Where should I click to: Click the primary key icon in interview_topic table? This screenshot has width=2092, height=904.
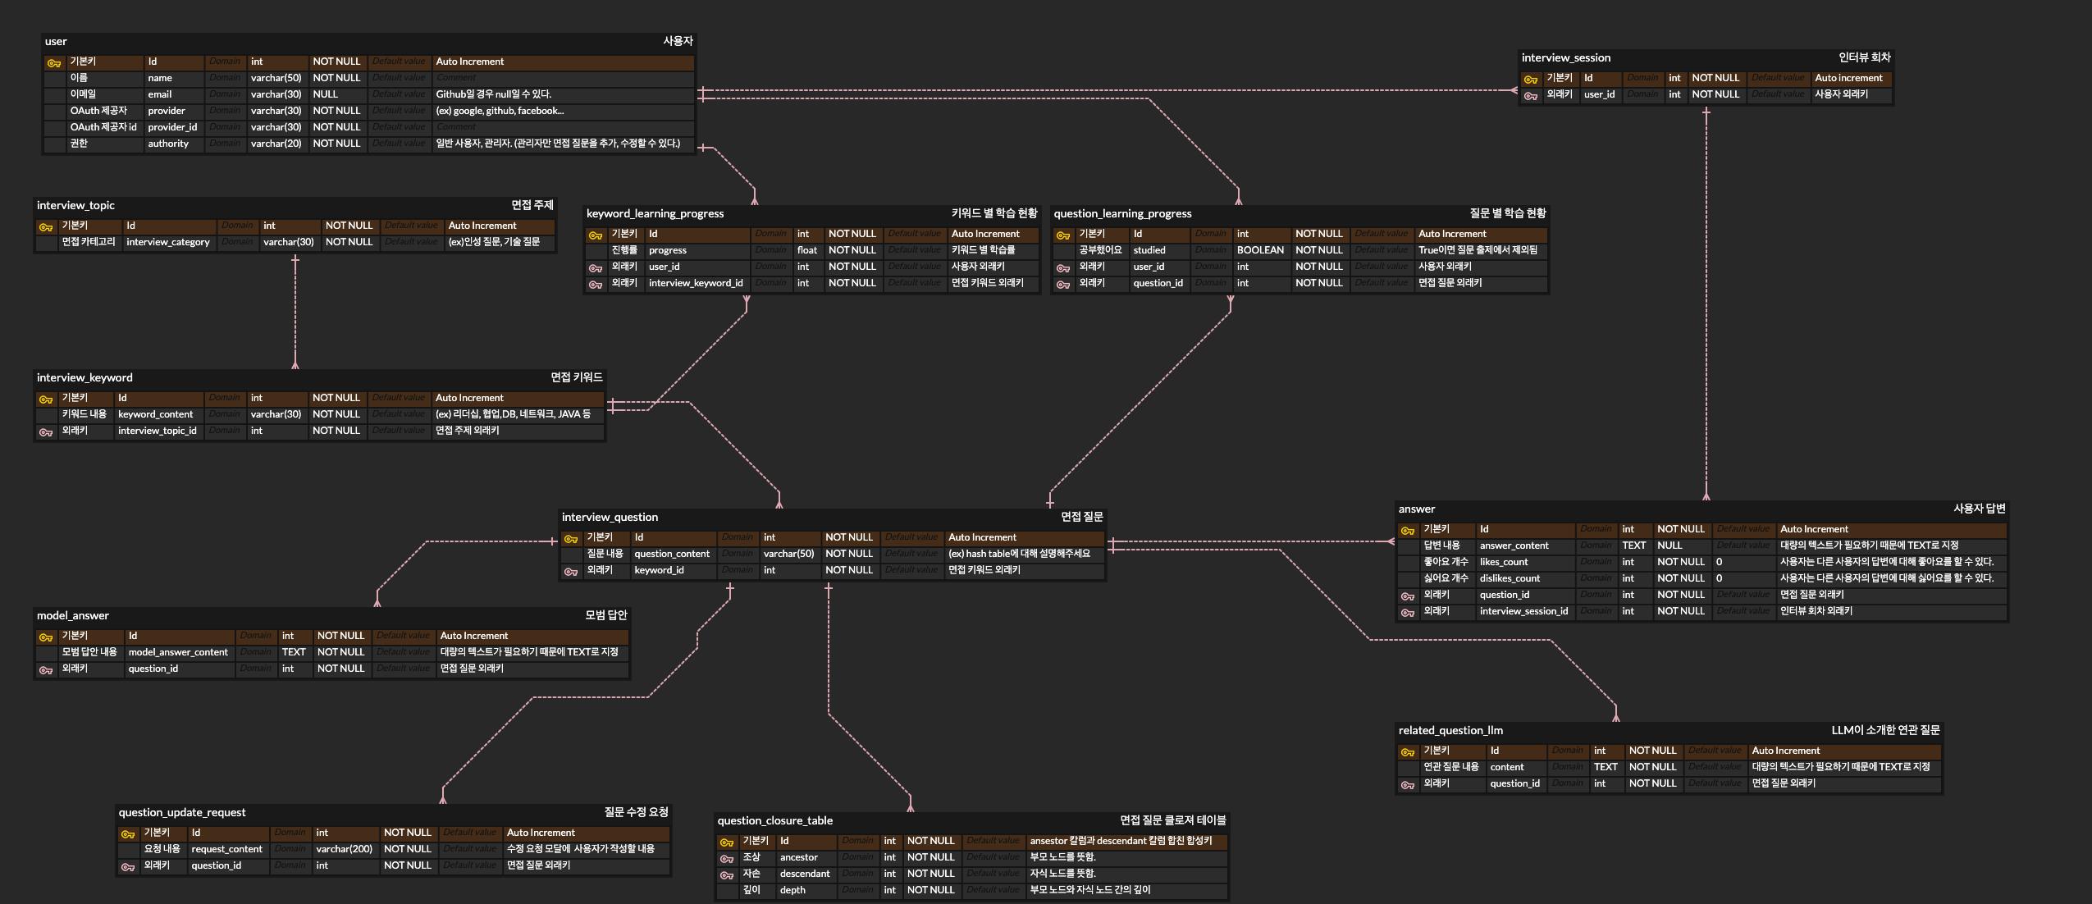tap(46, 227)
